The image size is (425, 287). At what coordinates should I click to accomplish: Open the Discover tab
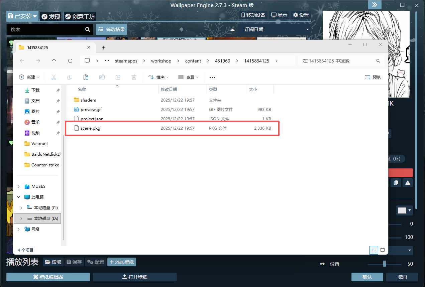click(x=51, y=17)
